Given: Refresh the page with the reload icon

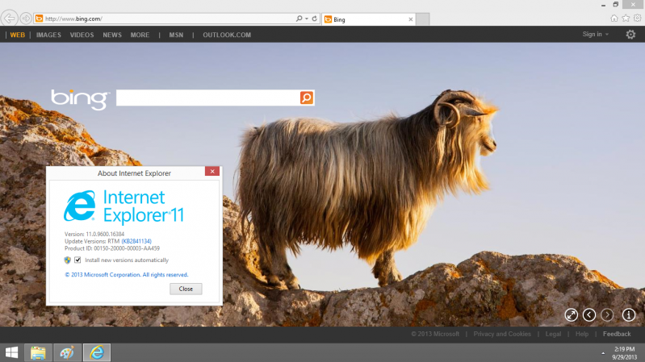Looking at the screenshot, I should point(314,18).
